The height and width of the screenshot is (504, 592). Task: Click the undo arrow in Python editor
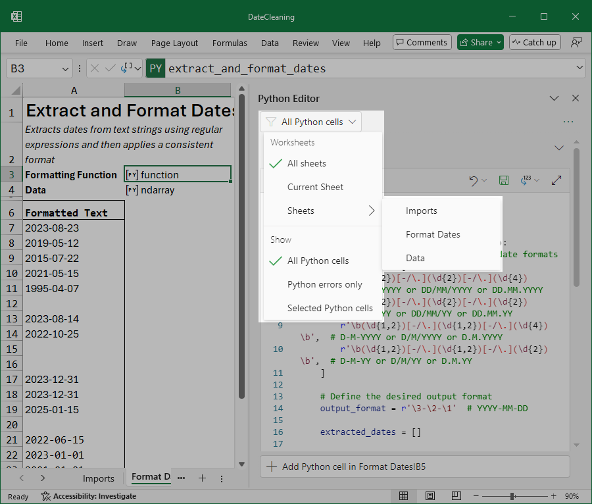pyautogui.click(x=473, y=180)
